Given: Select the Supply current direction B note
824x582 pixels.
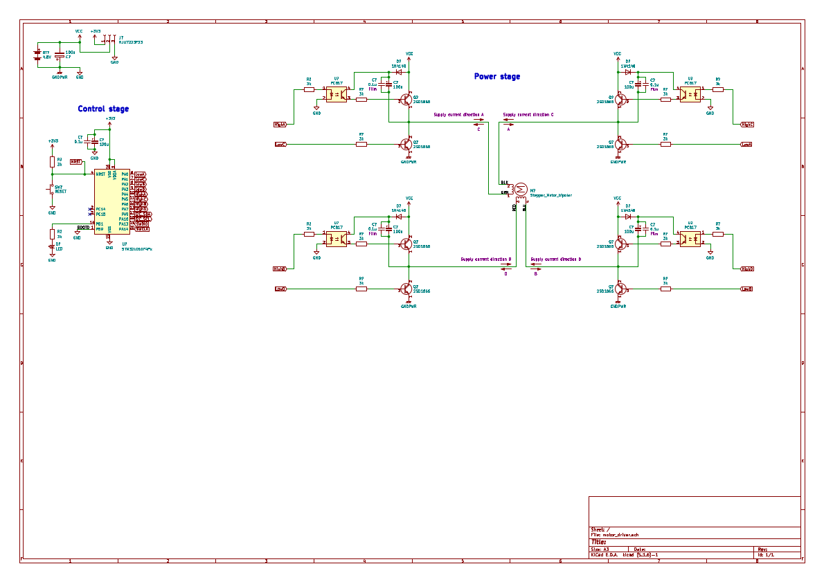Looking at the screenshot, I should tap(486, 260).
